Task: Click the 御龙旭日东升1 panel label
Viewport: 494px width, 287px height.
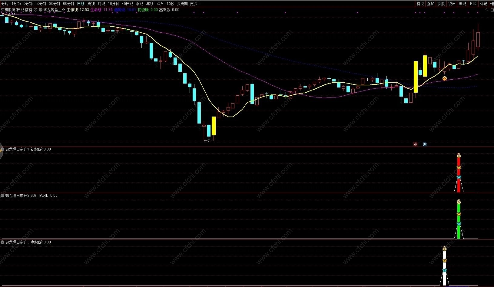Action: tap(17, 149)
